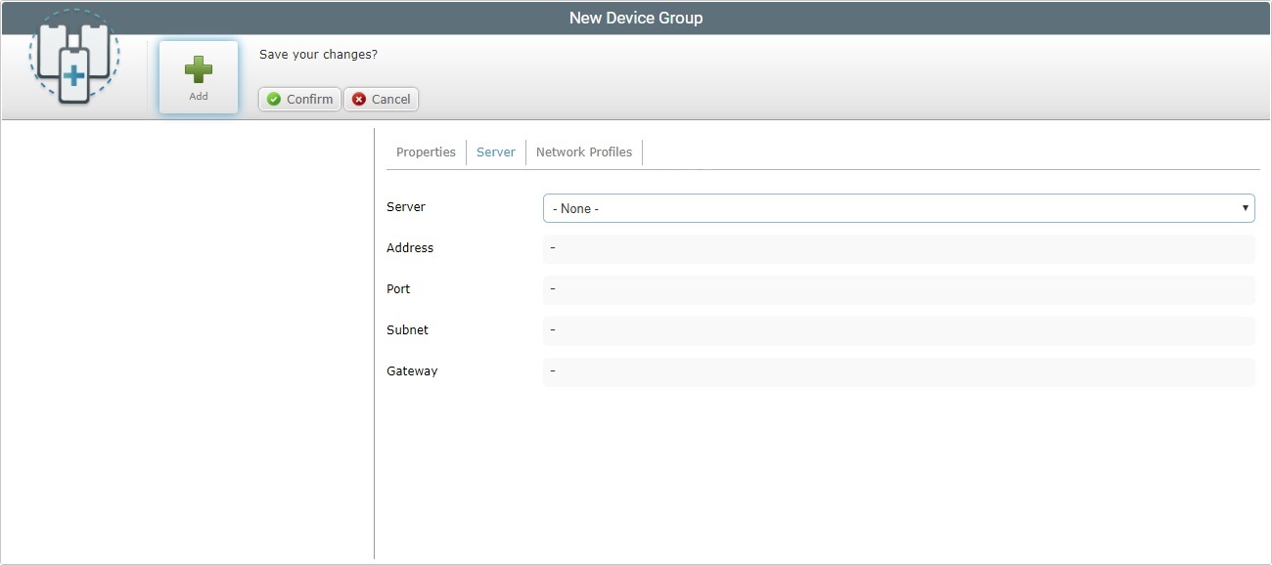Image resolution: width=1272 pixels, height=565 pixels.
Task: Click the New Device Group title bar
Action: tap(636, 17)
